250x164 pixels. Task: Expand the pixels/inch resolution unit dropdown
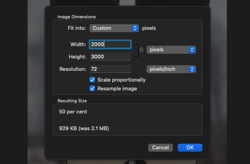(171, 69)
